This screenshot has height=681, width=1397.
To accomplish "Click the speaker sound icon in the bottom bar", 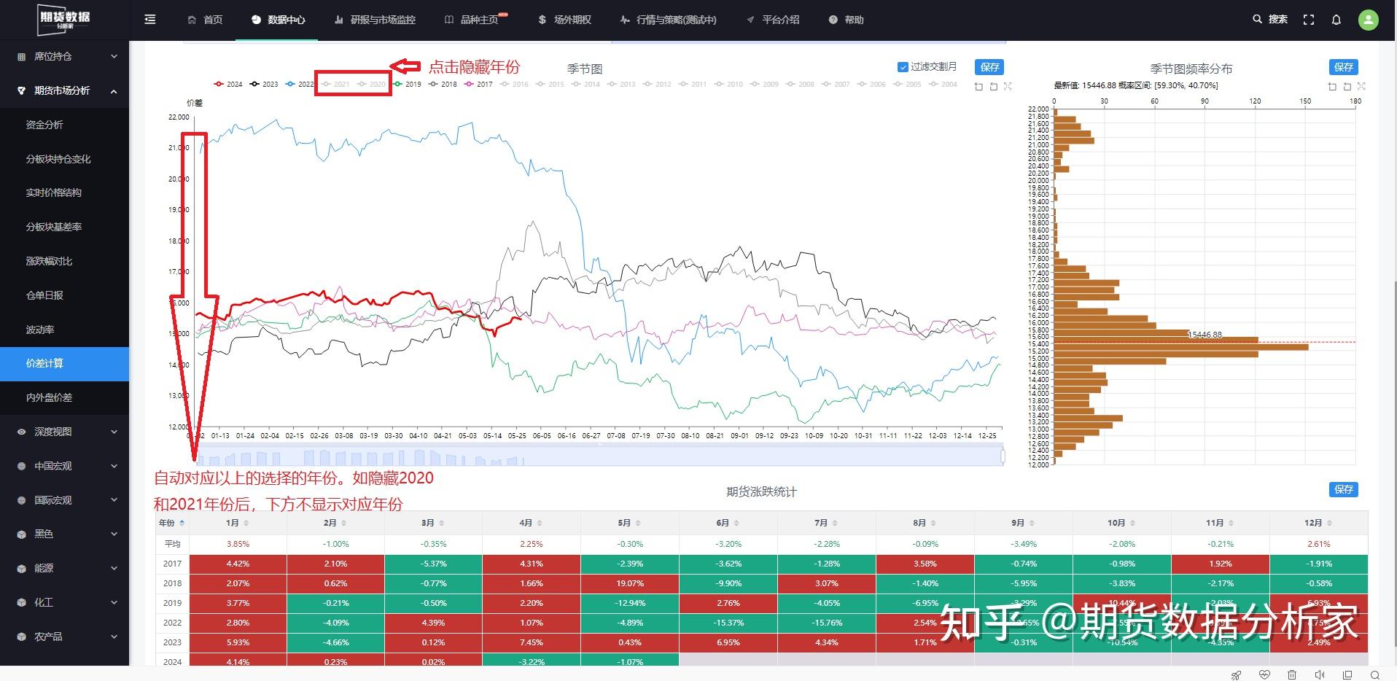I will [1320, 675].
